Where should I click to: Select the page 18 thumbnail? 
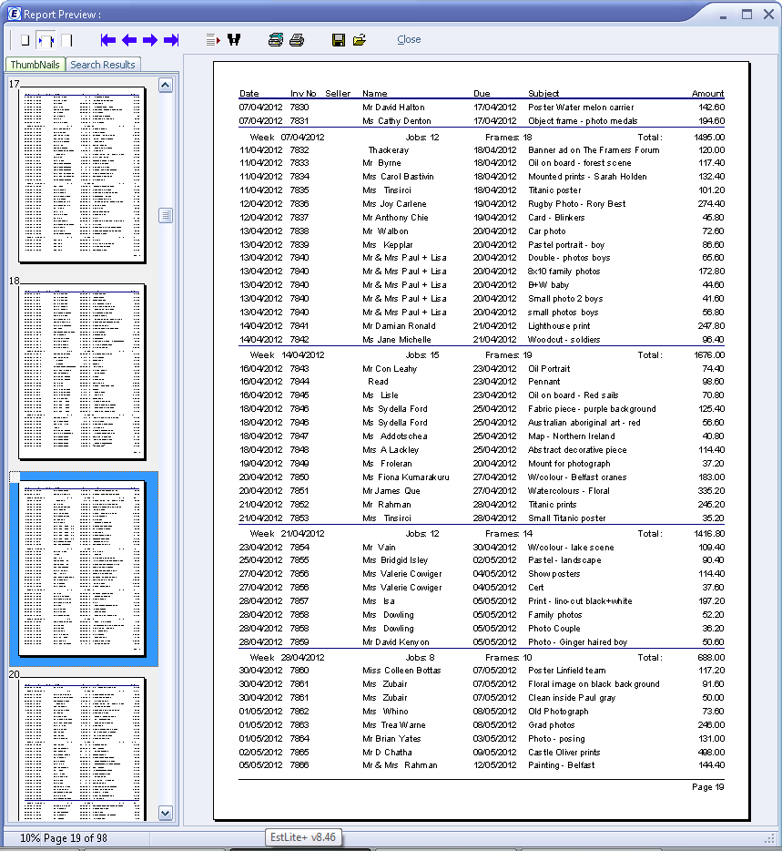[x=82, y=374]
